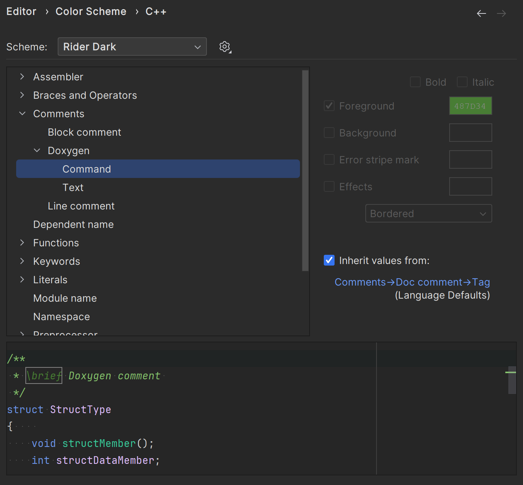Follow the Doc comment inheritance link
The image size is (523, 485).
point(429,282)
